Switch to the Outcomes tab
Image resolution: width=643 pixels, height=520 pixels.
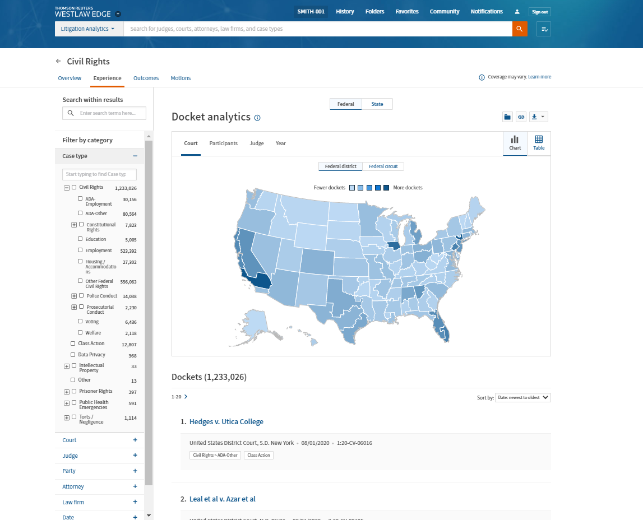[146, 78]
